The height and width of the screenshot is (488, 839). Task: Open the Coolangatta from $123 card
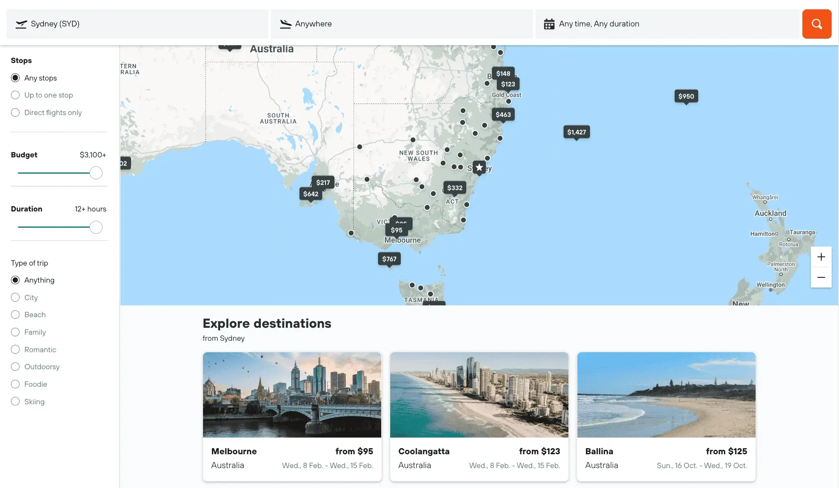479,416
